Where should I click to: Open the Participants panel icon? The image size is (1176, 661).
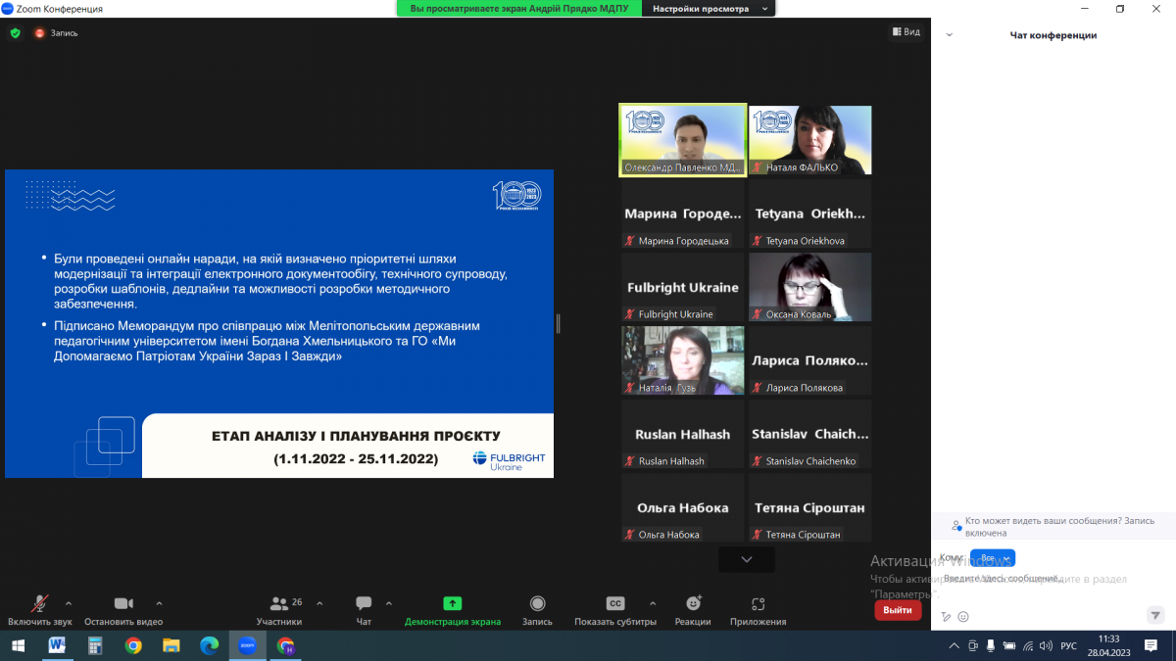(279, 604)
